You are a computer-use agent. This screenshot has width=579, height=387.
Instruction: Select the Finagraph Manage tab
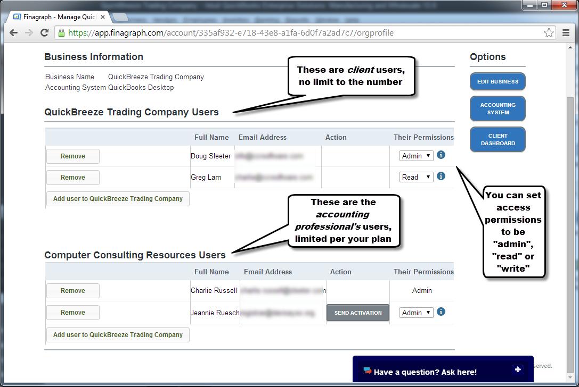click(x=59, y=17)
